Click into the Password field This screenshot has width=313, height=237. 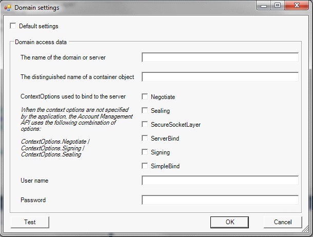point(220,200)
